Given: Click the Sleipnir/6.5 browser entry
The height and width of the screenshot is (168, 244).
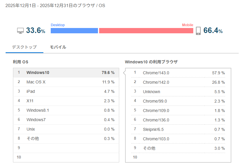Looking at the screenshot, I should [x=178, y=129].
